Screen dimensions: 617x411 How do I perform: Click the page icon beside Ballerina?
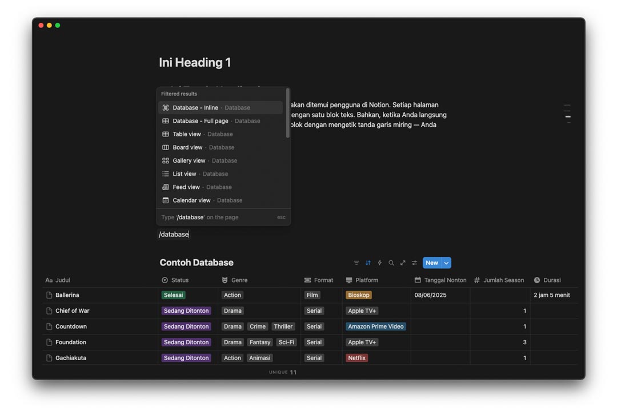49,295
